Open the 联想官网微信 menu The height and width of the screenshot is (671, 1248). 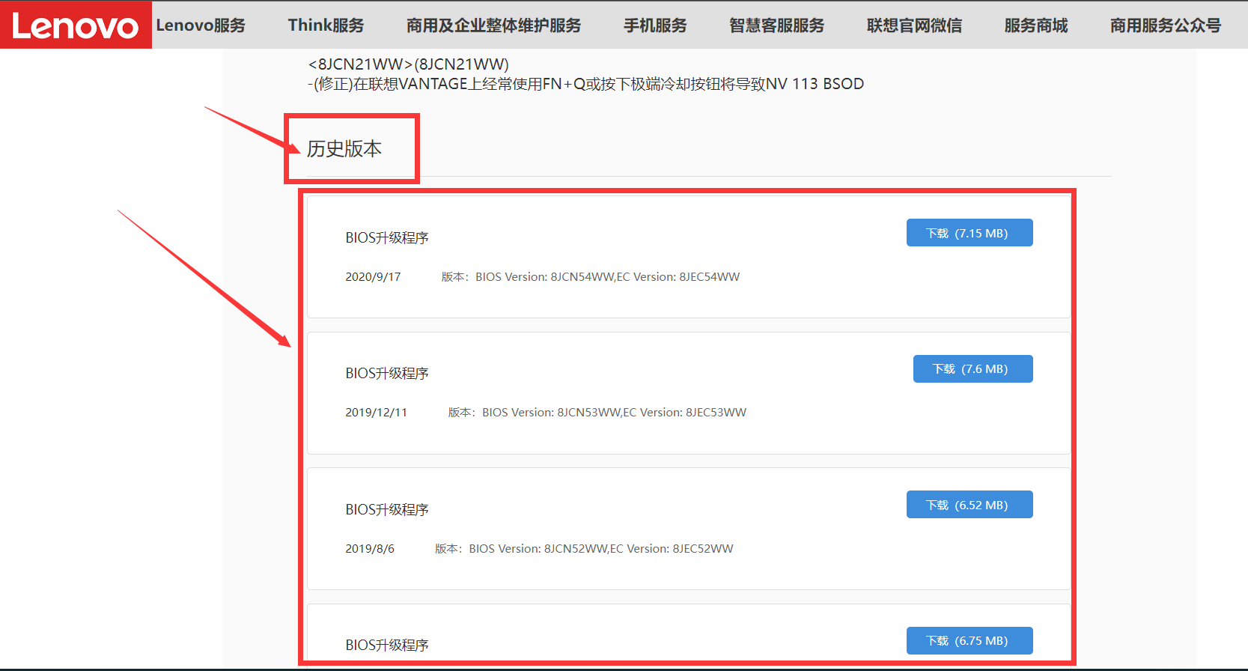click(914, 25)
